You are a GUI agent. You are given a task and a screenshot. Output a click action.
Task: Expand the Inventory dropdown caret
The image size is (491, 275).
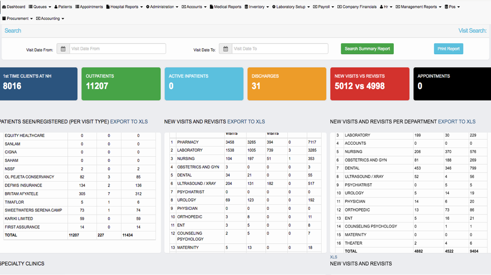tap(267, 7)
